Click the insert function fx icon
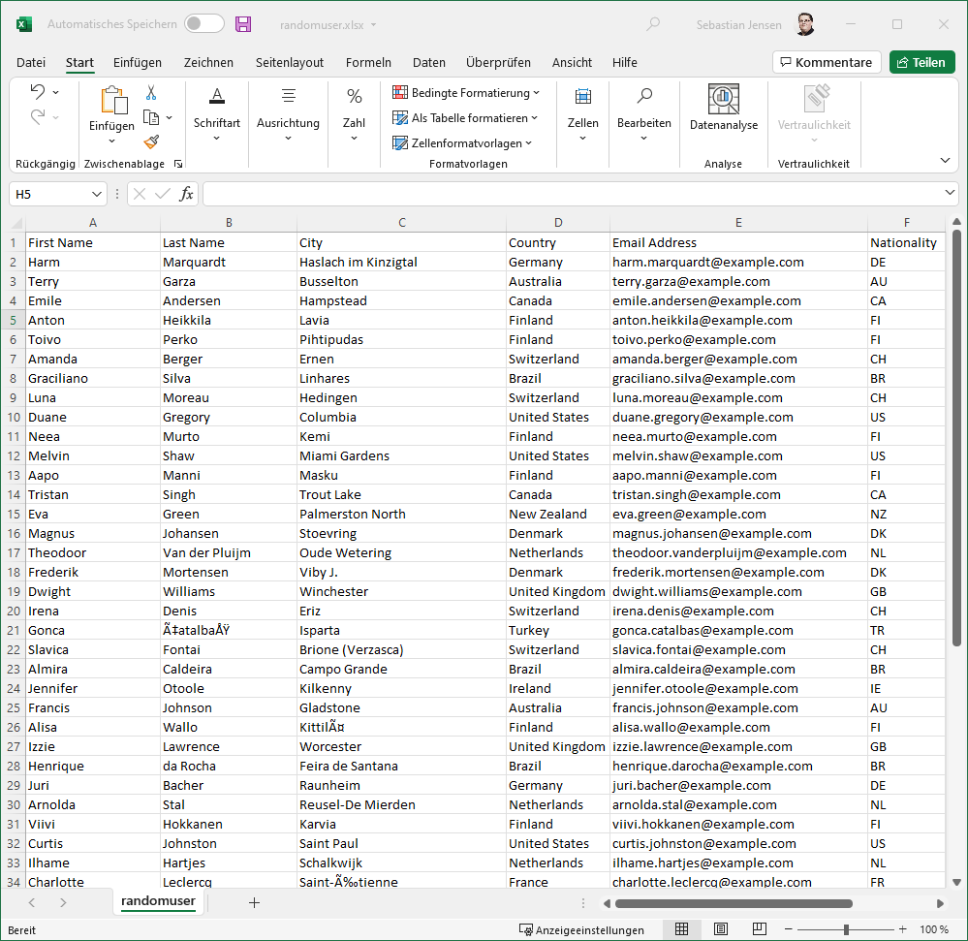Viewport: 968px width, 941px height. (x=187, y=194)
